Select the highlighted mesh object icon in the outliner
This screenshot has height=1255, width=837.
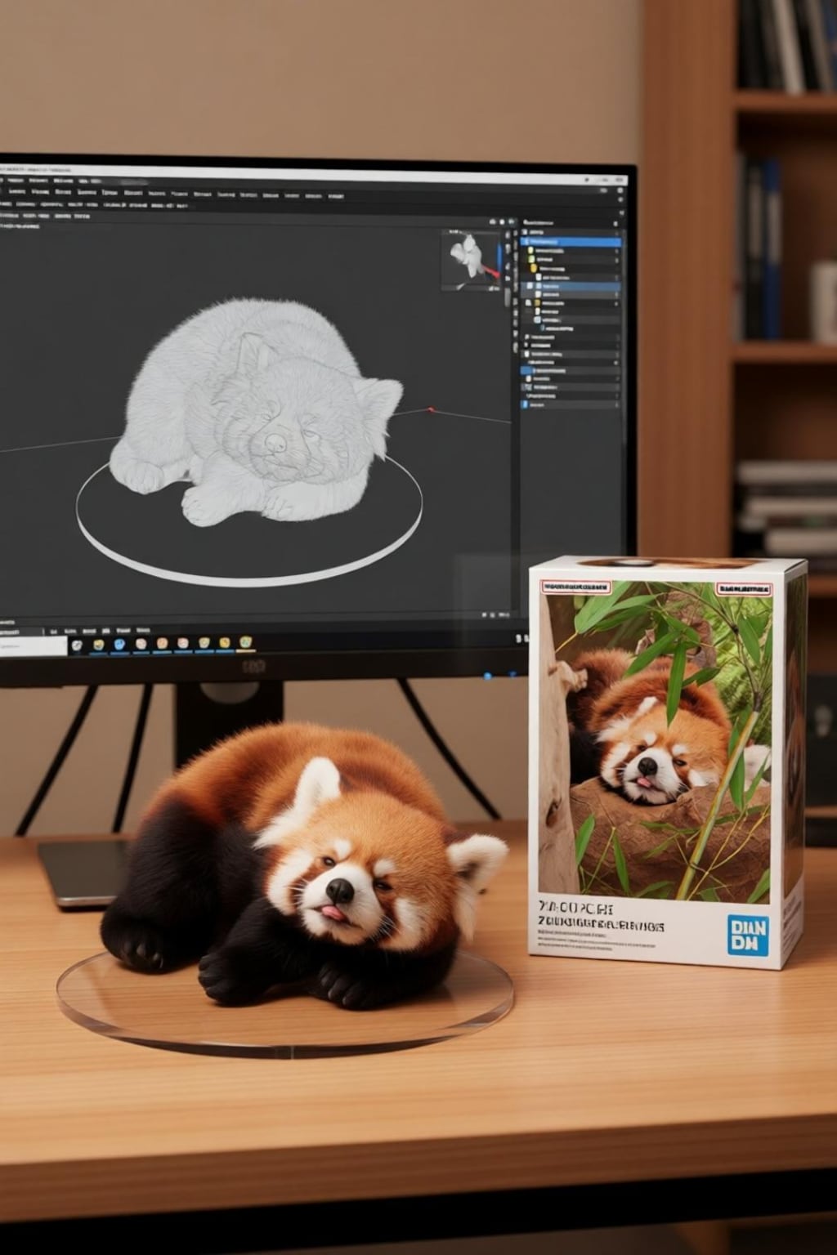[539, 286]
